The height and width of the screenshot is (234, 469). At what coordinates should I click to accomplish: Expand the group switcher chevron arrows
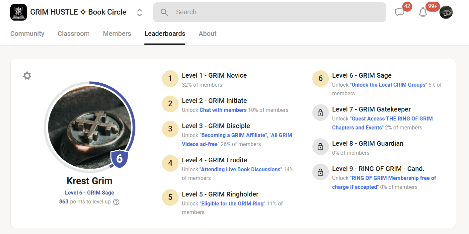(x=140, y=12)
